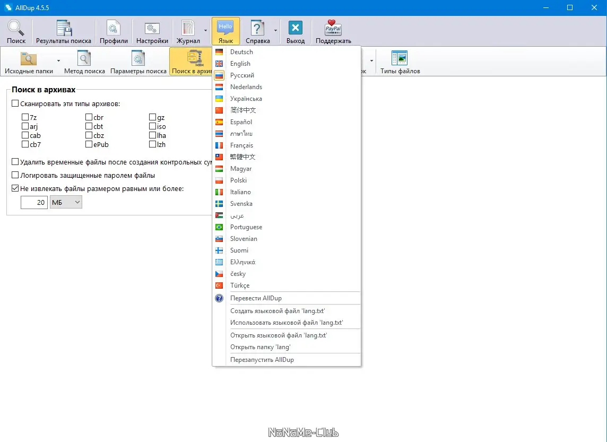
Task: Expand the Исходные папки dropdown arrow
Action: click(58, 61)
